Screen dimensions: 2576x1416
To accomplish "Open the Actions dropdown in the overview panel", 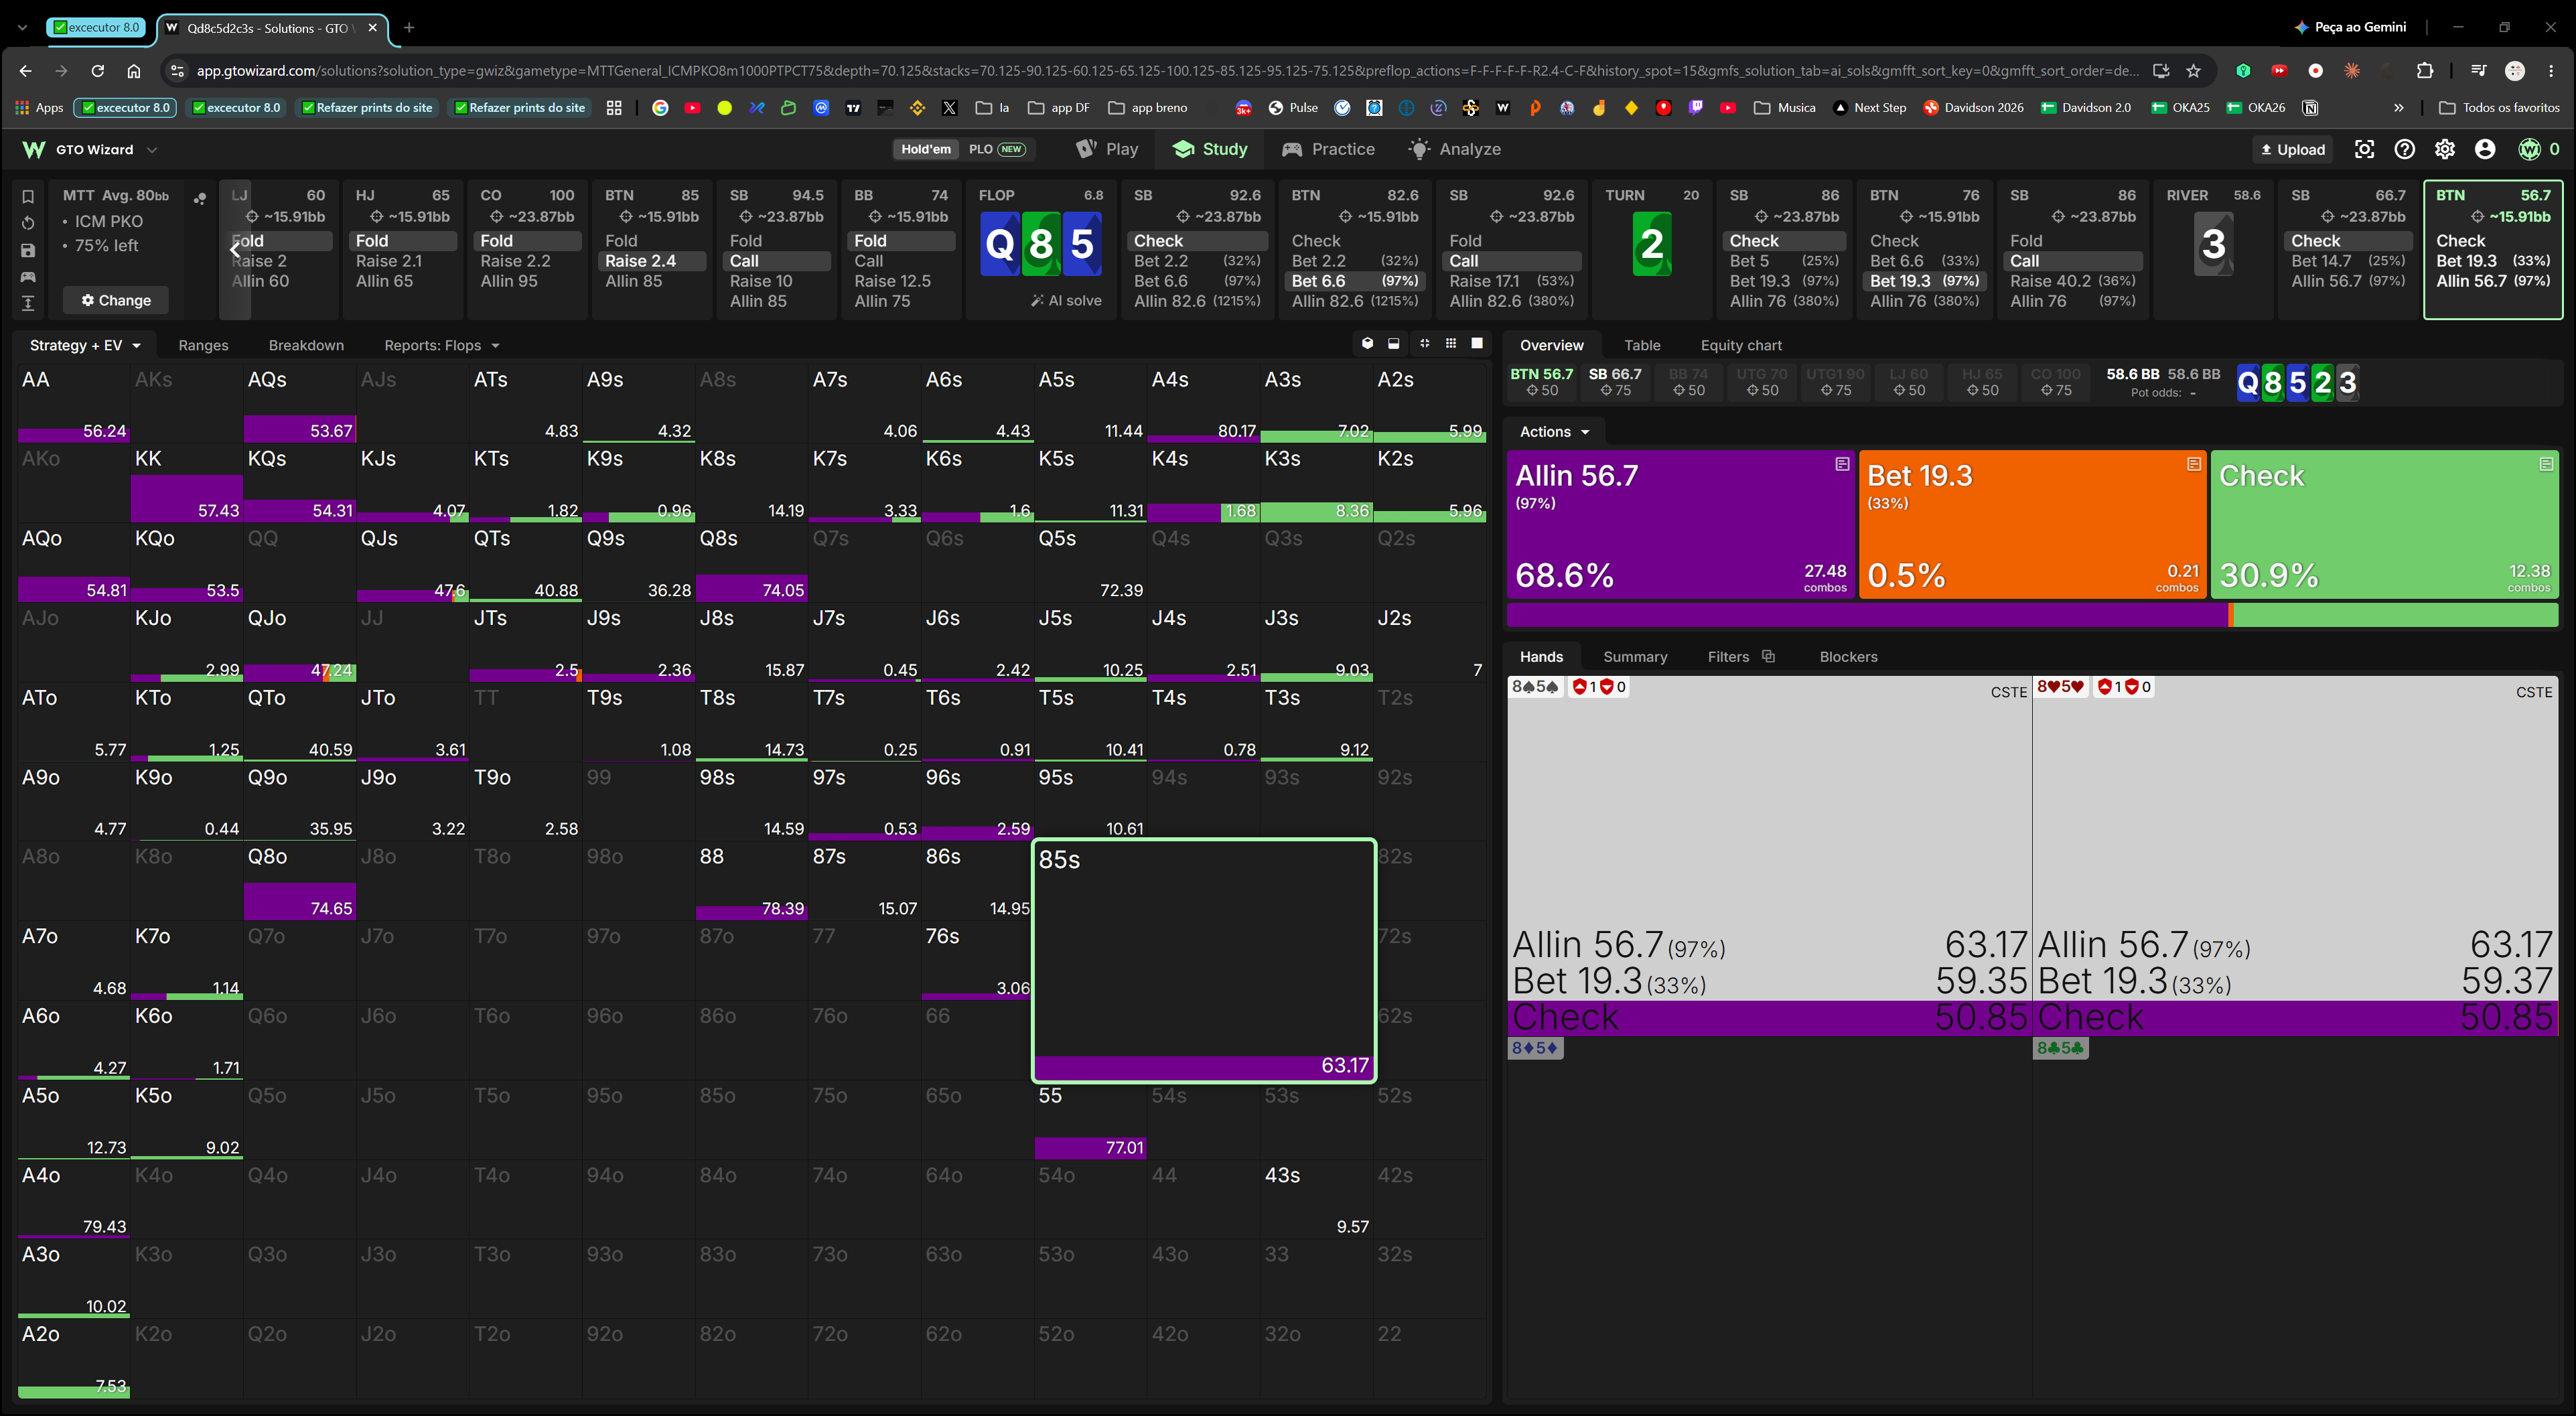I will (1554, 431).
